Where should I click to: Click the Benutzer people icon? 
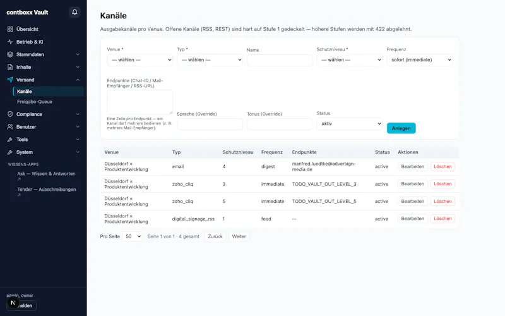coord(10,127)
